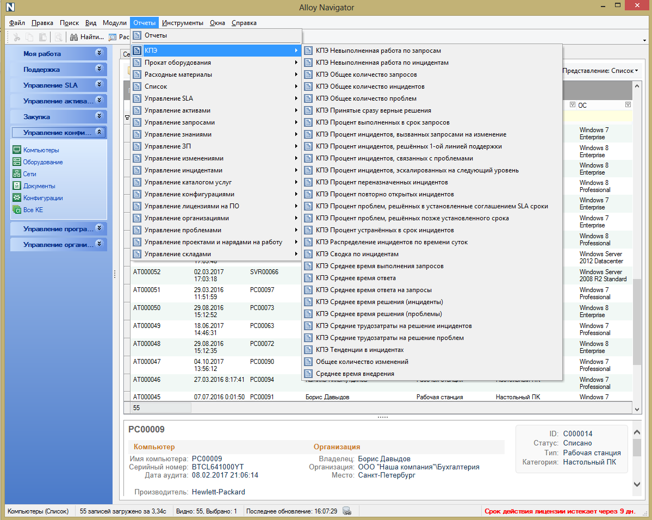Click icon beside КПЭ Среднее время ответа

308,278
